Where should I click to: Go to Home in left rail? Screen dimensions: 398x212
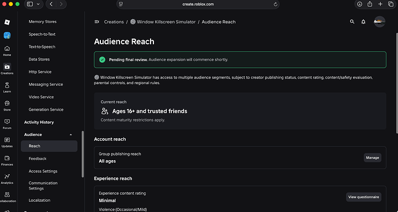pyautogui.click(x=7, y=51)
